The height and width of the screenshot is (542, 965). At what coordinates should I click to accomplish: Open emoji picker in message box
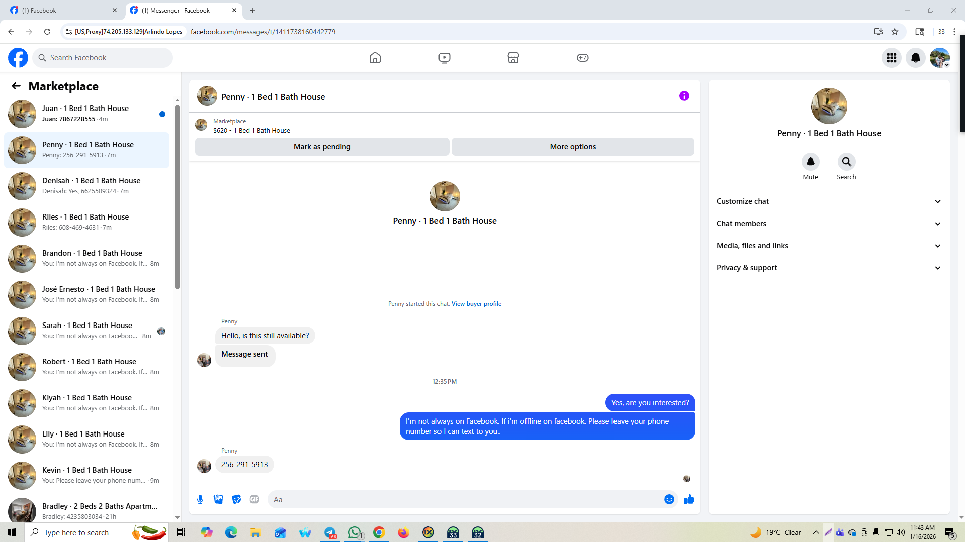[x=669, y=499]
